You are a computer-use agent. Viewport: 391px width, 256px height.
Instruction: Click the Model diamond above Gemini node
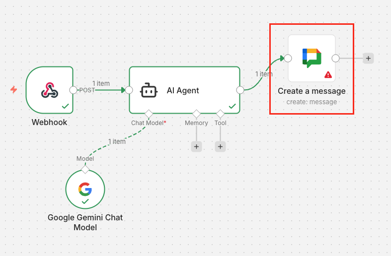pyautogui.click(x=85, y=169)
